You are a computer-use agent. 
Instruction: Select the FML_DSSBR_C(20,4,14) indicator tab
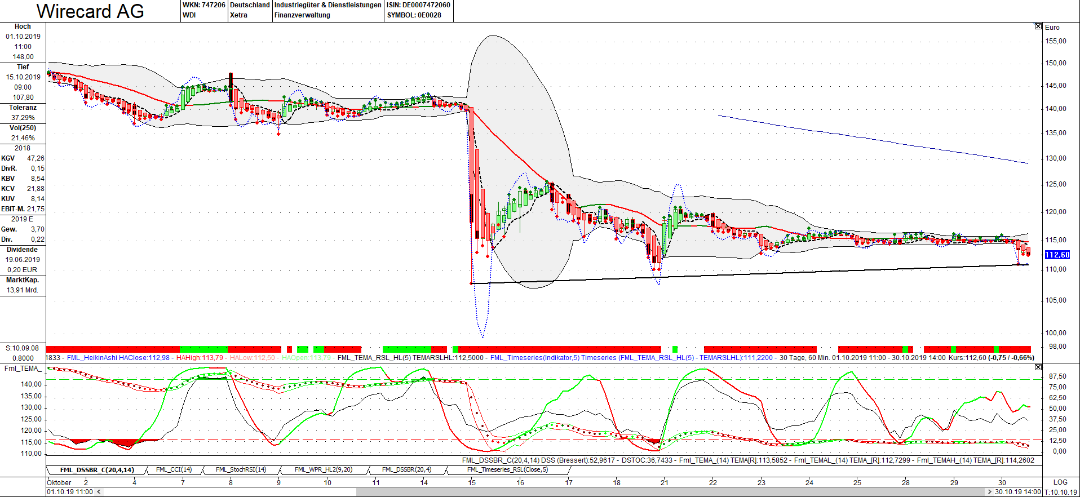(x=97, y=470)
